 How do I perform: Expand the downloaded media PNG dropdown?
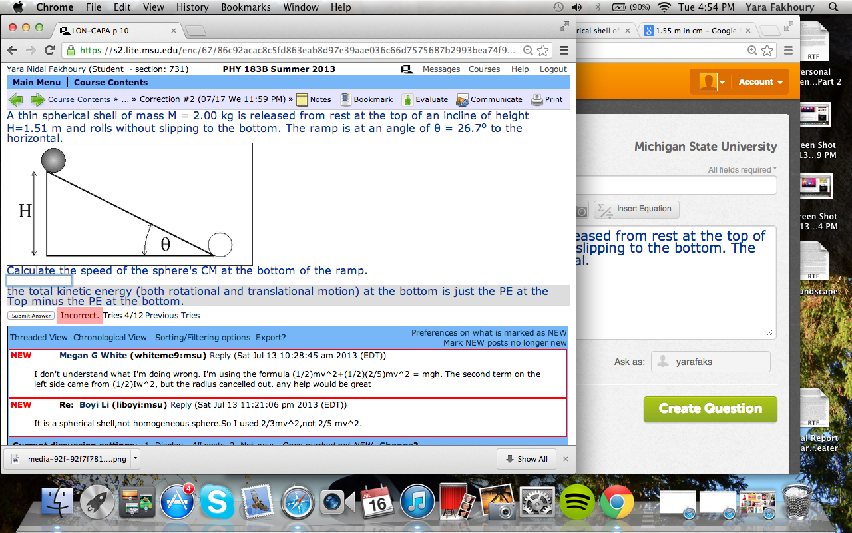(x=134, y=458)
